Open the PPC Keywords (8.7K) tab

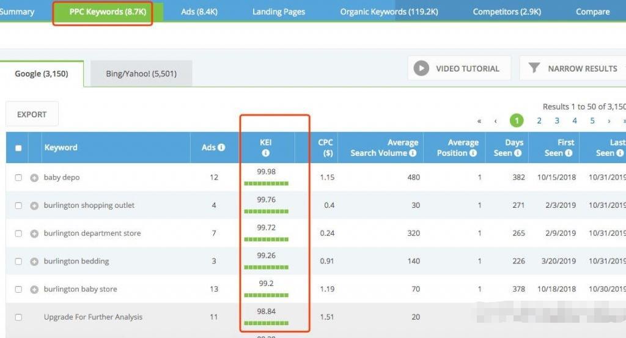[108, 12]
